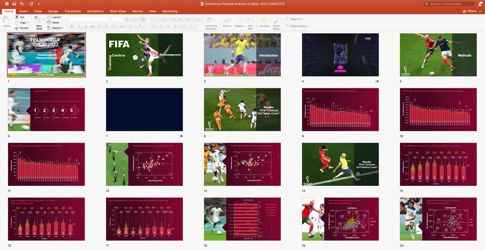
Task: Collapse the ribbon with the chevron
Action: (481, 11)
